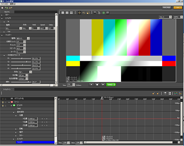This screenshot has width=184, height=146.
Task: Collapse the シーン tree node
Action: (9, 102)
